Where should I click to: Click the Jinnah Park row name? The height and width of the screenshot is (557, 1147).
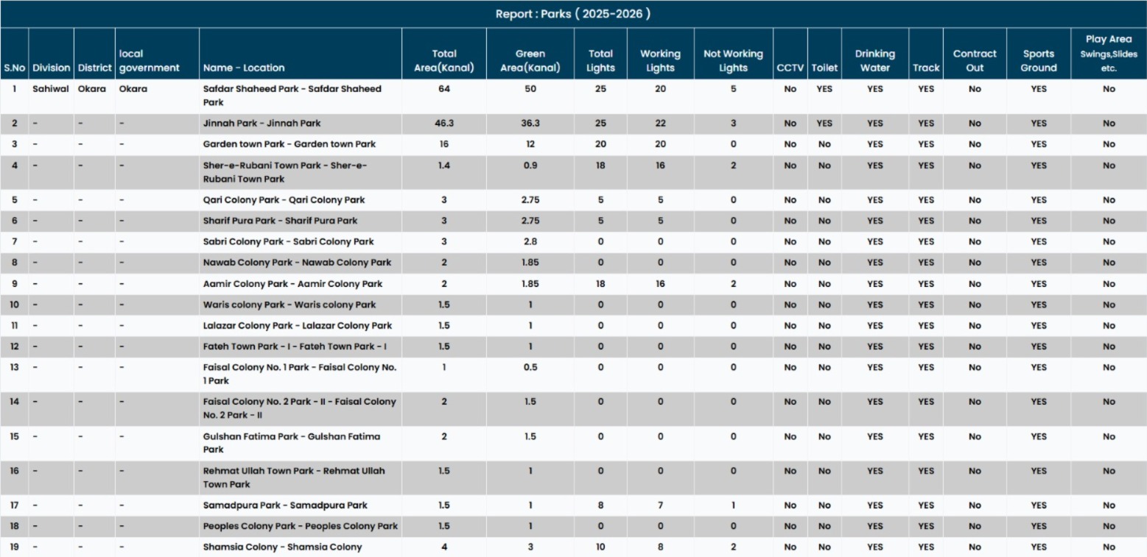[x=262, y=124]
